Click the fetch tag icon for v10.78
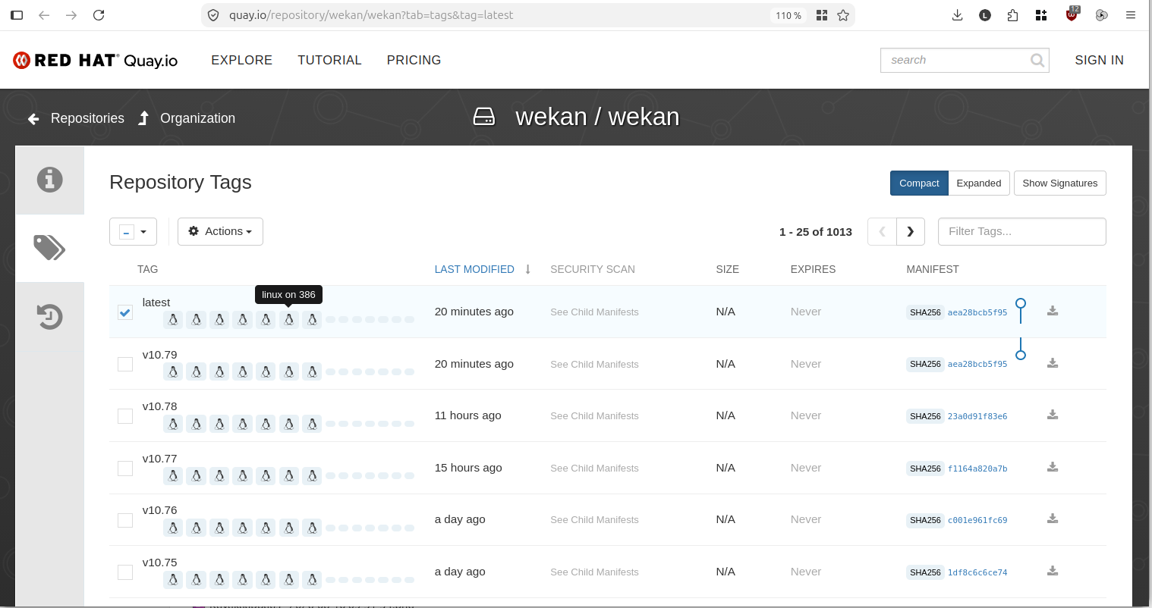Viewport: 1152px width, 608px height. click(1053, 415)
